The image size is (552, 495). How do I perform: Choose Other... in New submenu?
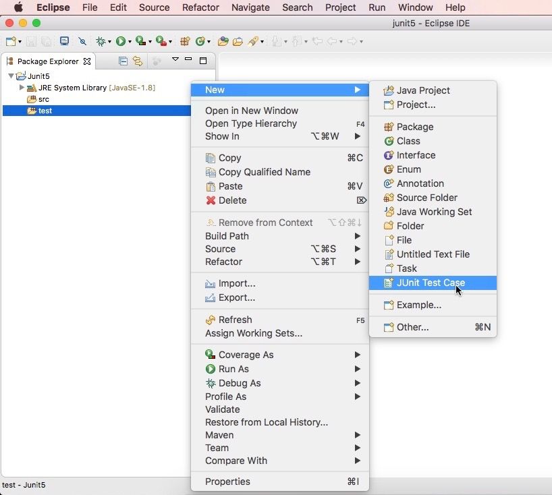click(x=433, y=327)
